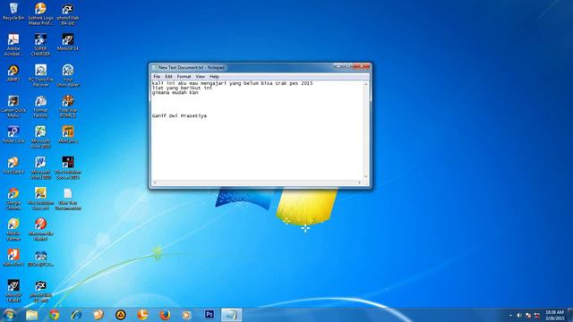Image resolution: width=573 pixels, height=322 pixels.
Task: Click the line 'kali ini aku mau mengajari'
Action: tap(233, 83)
